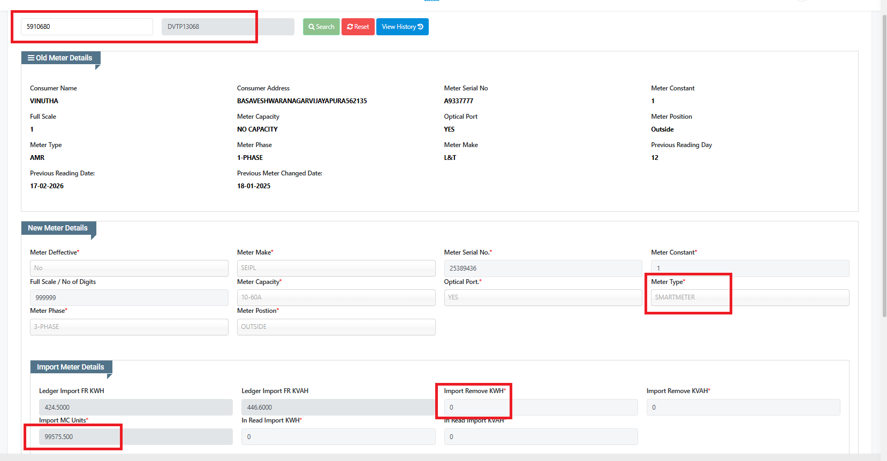Select the Full Scale / No of Digits field

click(x=129, y=297)
